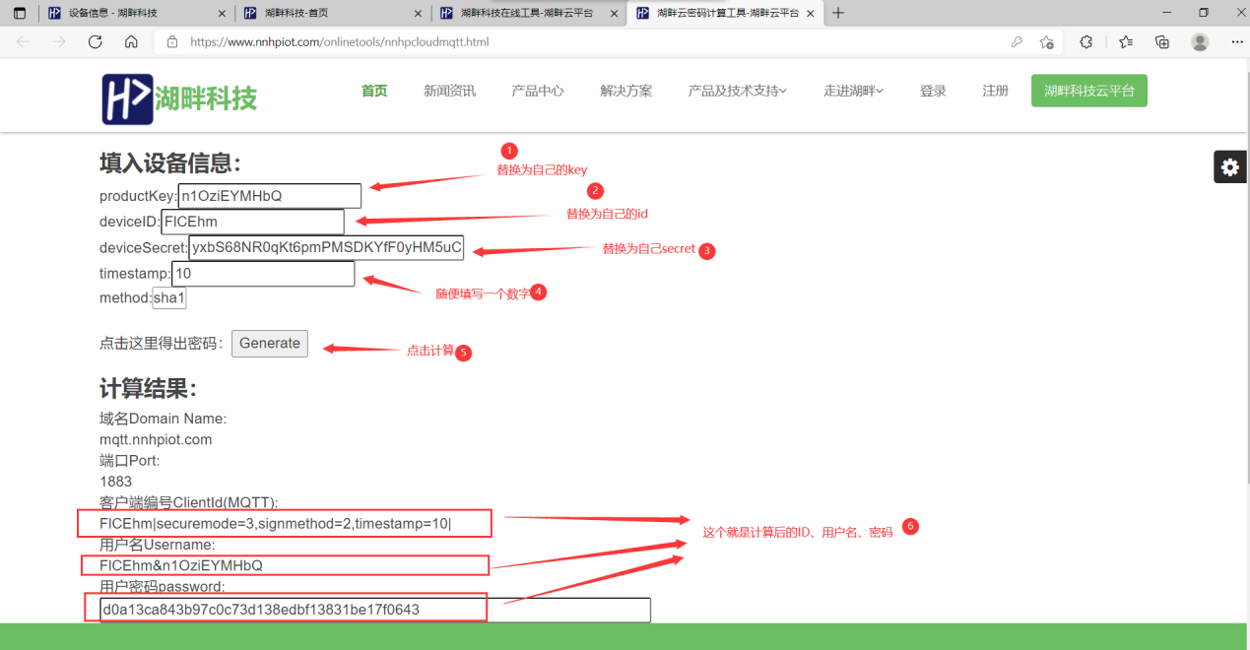Click the 登录 link

(933, 91)
